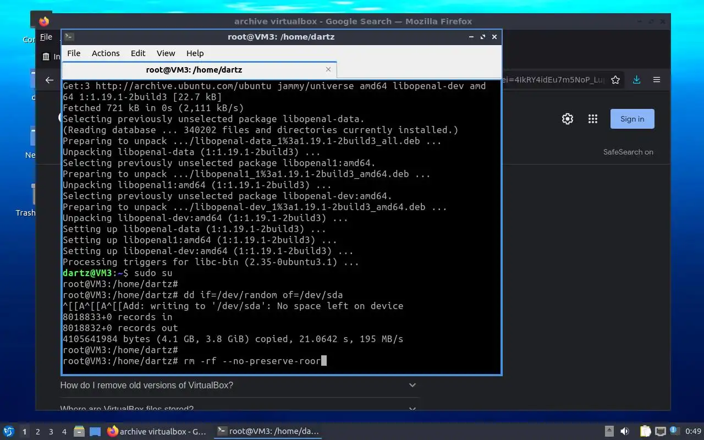Click the rm -rf command line in terminal
704x440 pixels.
coord(195,361)
